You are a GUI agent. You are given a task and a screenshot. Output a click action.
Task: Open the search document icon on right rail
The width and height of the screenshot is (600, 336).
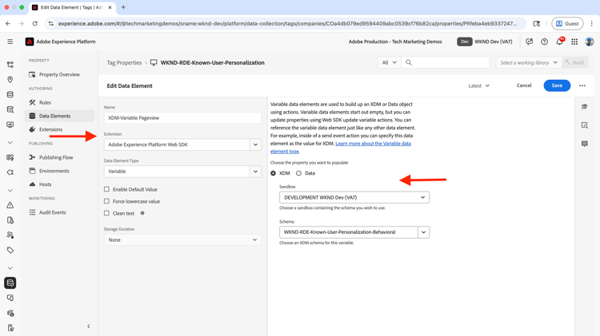pyautogui.click(x=584, y=125)
